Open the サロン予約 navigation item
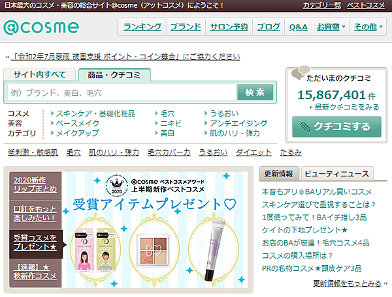 229,27
